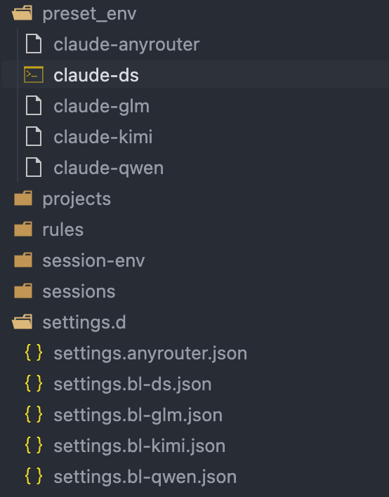
Task: Click the JSON icon beside settings.bl-glm.json
Action: (34, 415)
